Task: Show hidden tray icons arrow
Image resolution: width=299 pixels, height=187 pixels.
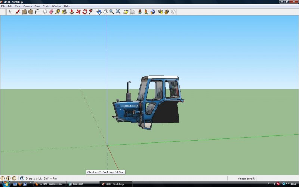Action: (x=274, y=184)
